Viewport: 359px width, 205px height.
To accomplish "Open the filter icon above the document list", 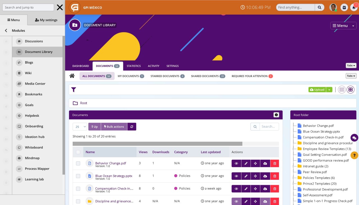I will 73,90.
